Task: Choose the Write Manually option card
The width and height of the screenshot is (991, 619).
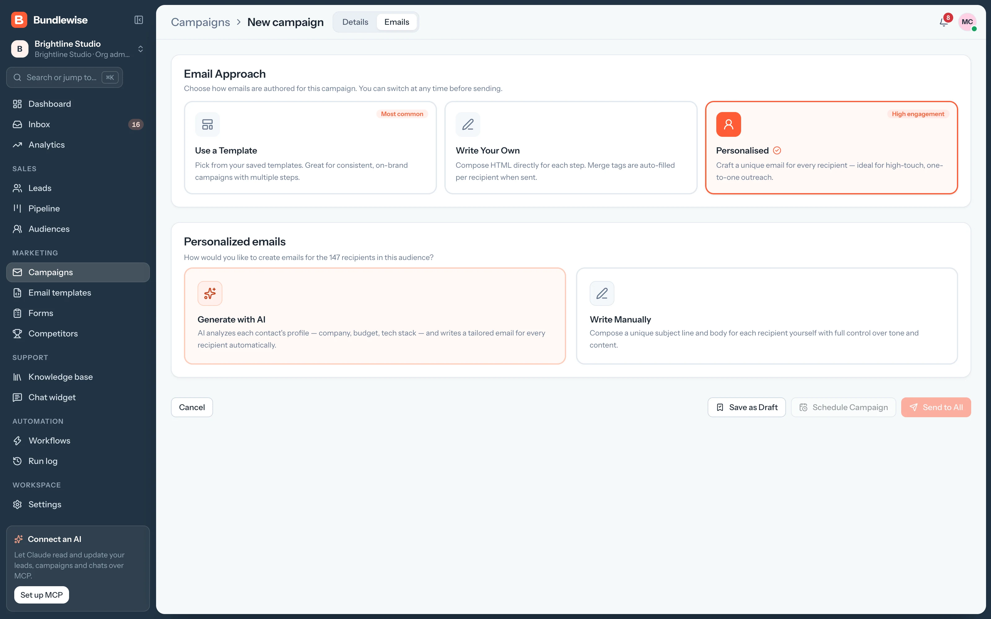Action: click(766, 316)
